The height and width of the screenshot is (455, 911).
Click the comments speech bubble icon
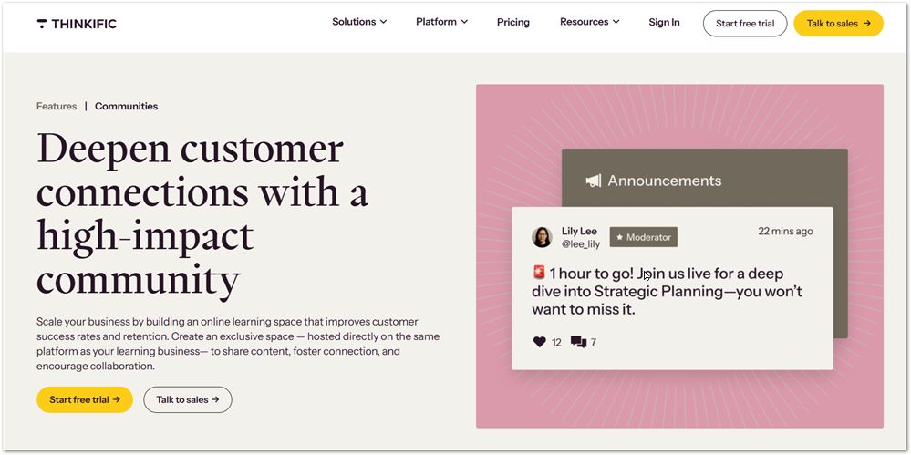tap(578, 342)
